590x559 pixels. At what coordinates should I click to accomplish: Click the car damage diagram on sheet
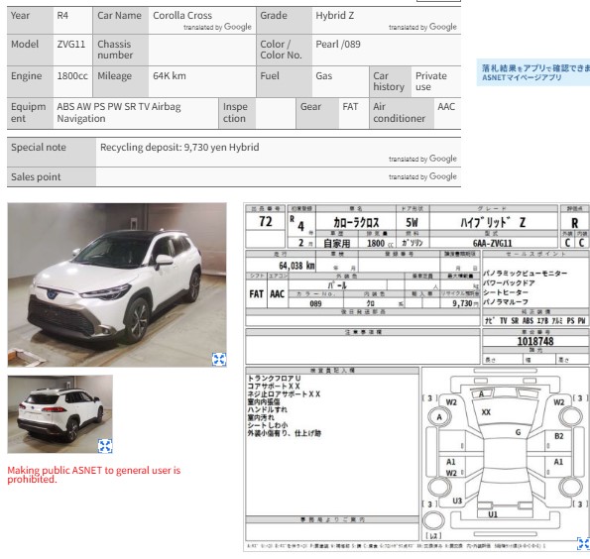pyautogui.click(x=504, y=453)
